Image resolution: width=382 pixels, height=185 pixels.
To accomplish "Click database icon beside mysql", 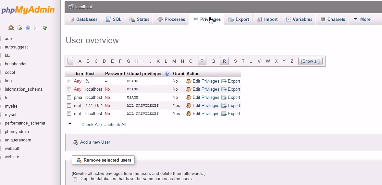I will coord(1,115).
